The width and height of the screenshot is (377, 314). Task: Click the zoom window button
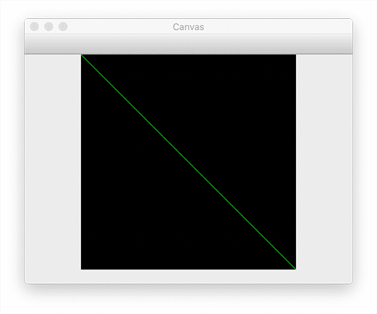pyautogui.click(x=63, y=26)
